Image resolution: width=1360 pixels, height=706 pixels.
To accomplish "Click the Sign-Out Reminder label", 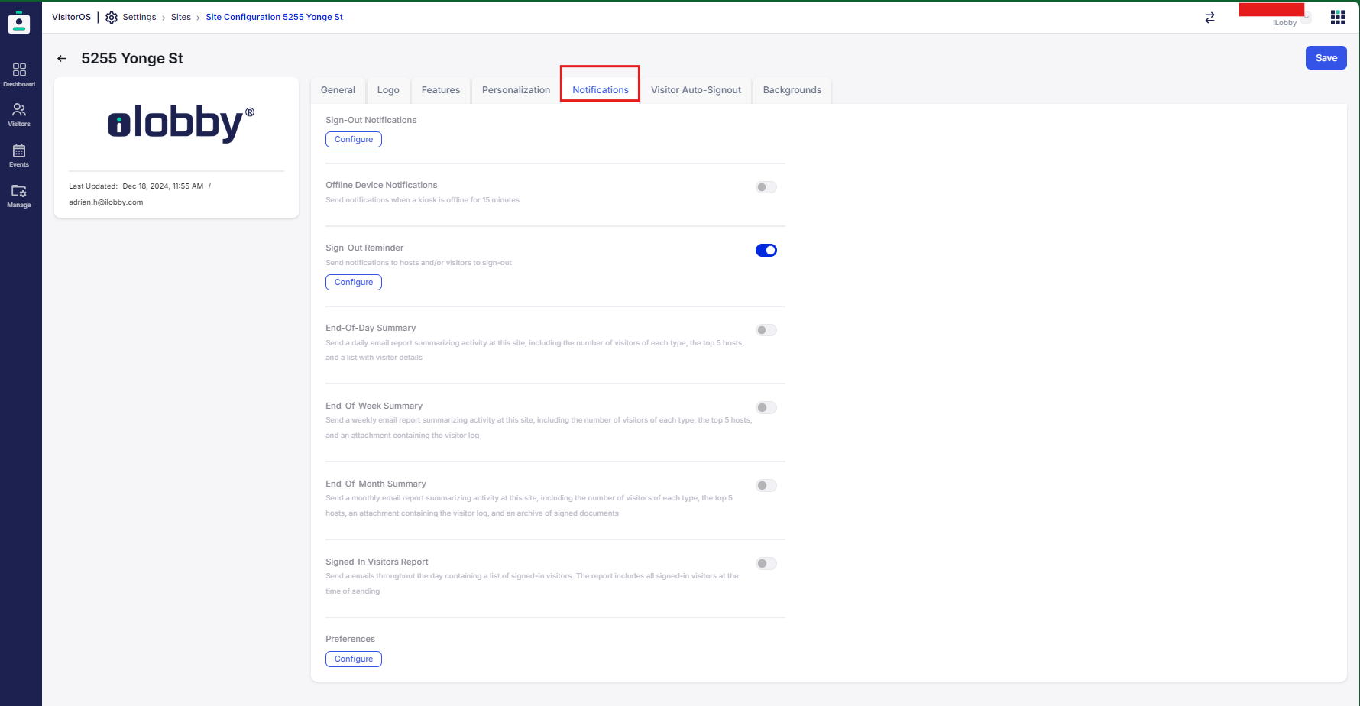I will [x=364, y=248].
